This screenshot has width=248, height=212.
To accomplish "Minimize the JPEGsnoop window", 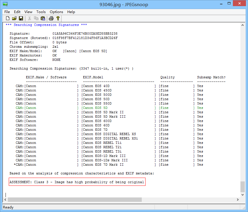I will click(x=221, y=3).
